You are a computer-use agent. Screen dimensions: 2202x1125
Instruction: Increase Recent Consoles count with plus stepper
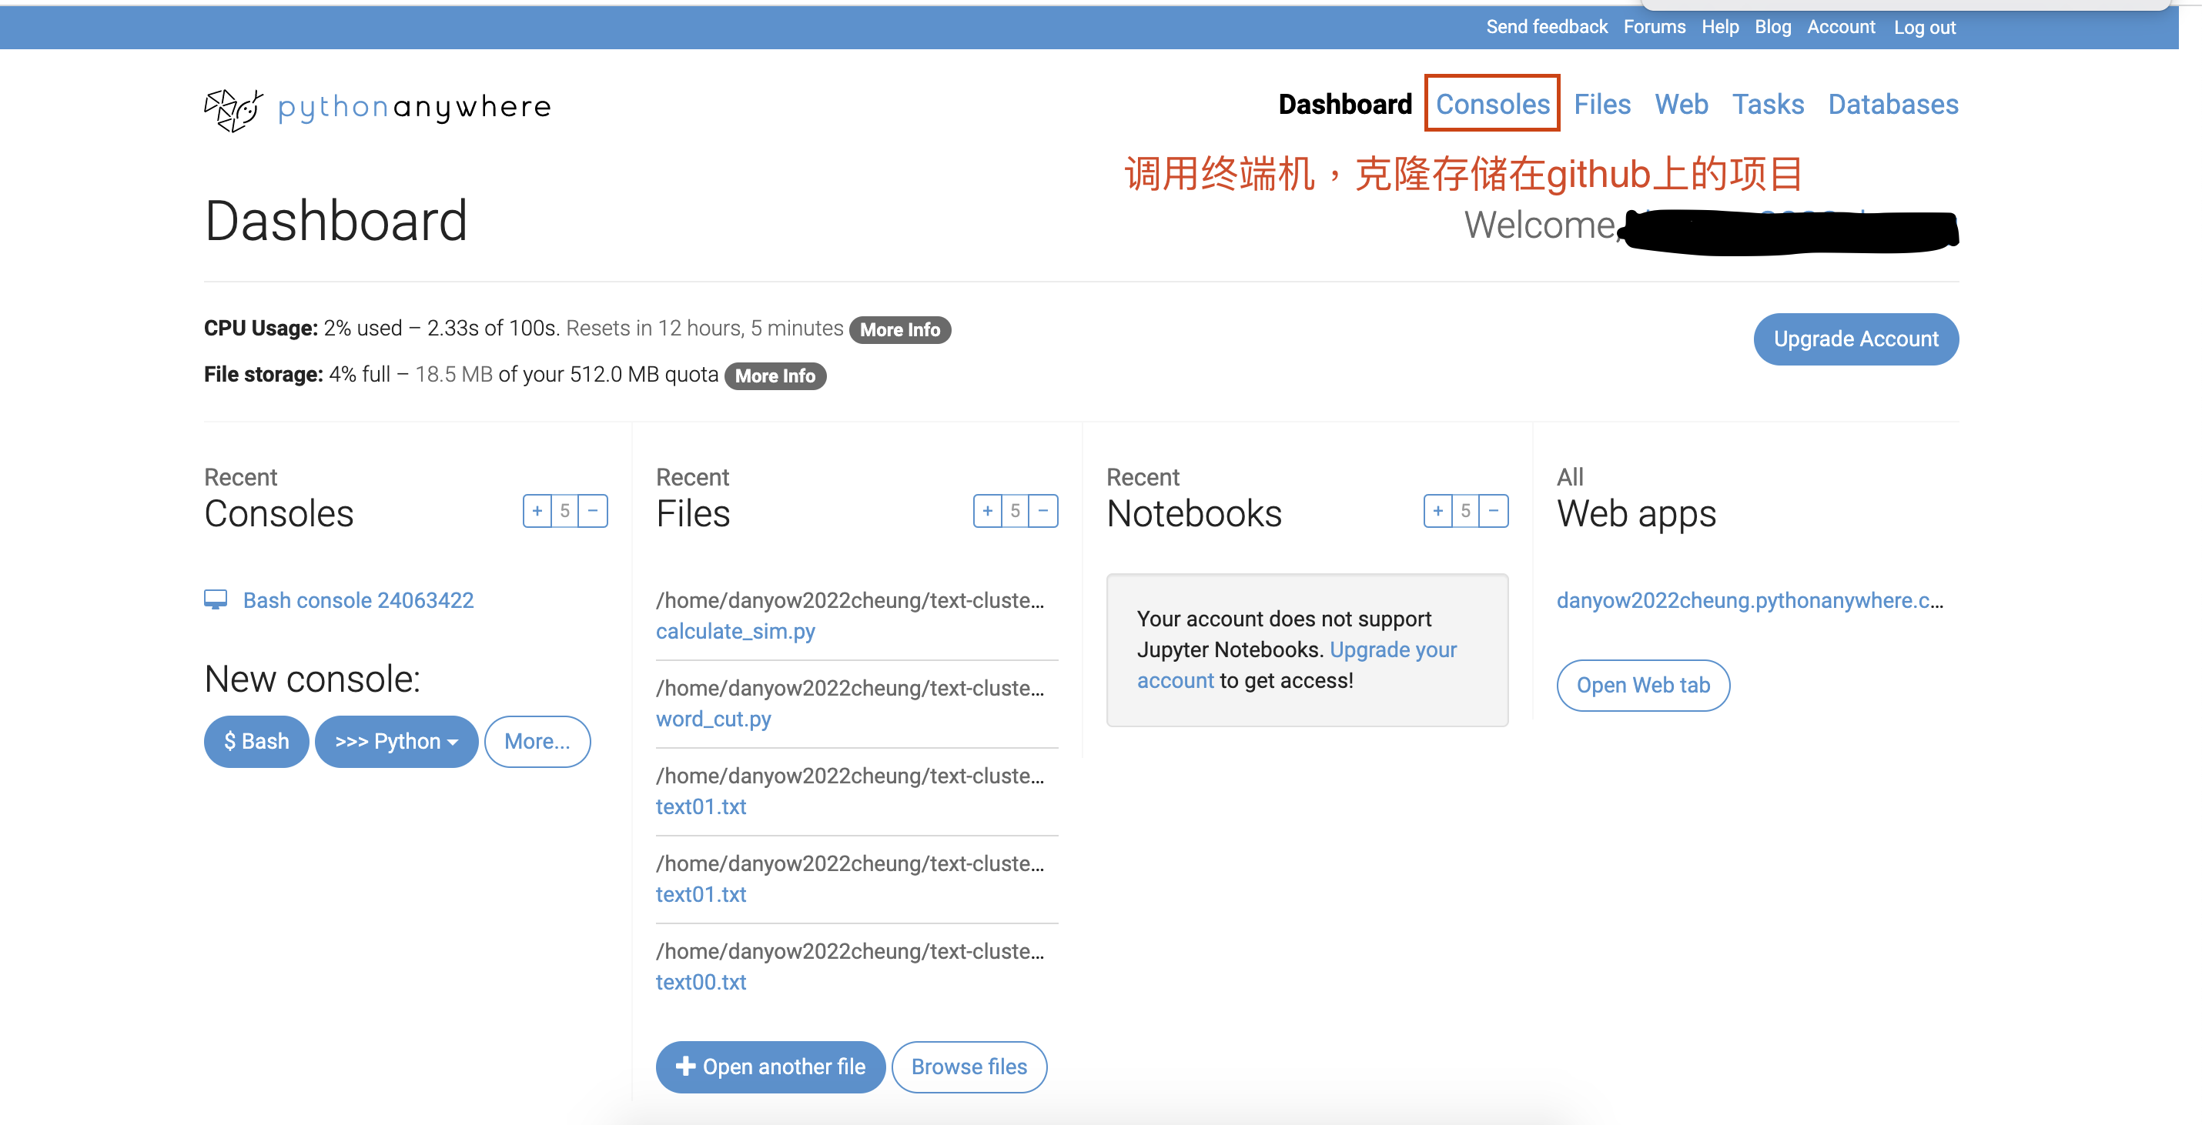coord(537,511)
